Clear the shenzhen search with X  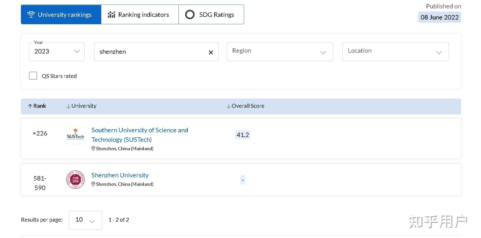coord(211,52)
